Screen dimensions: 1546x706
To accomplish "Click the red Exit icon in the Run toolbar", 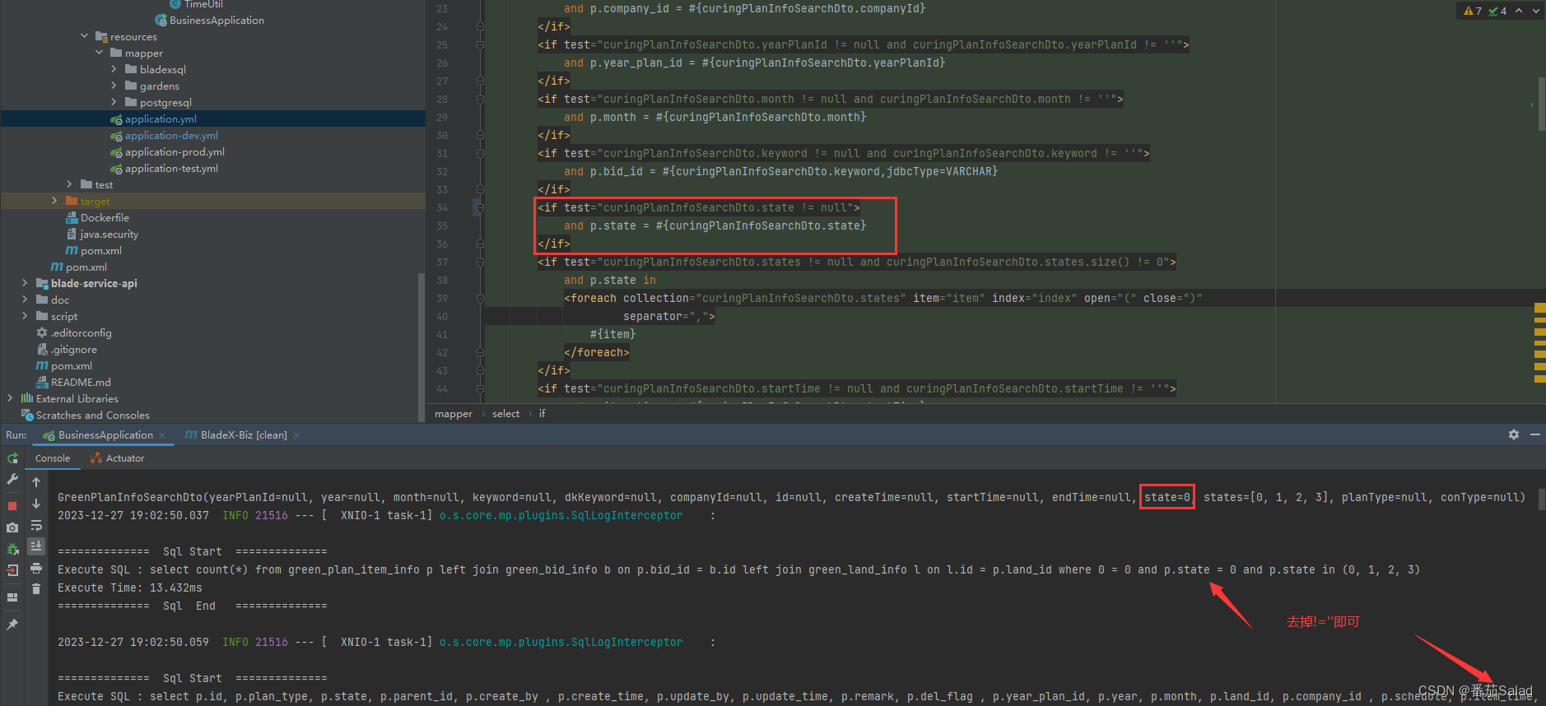I will (12, 570).
